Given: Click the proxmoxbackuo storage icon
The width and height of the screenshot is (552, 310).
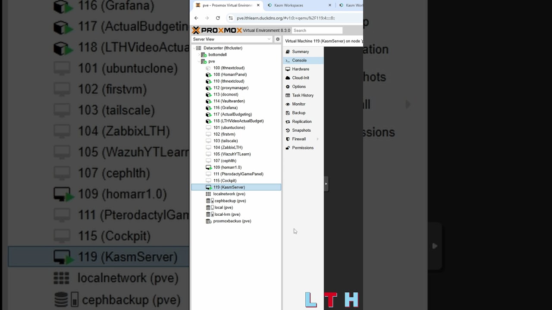Looking at the screenshot, I should click(208, 221).
